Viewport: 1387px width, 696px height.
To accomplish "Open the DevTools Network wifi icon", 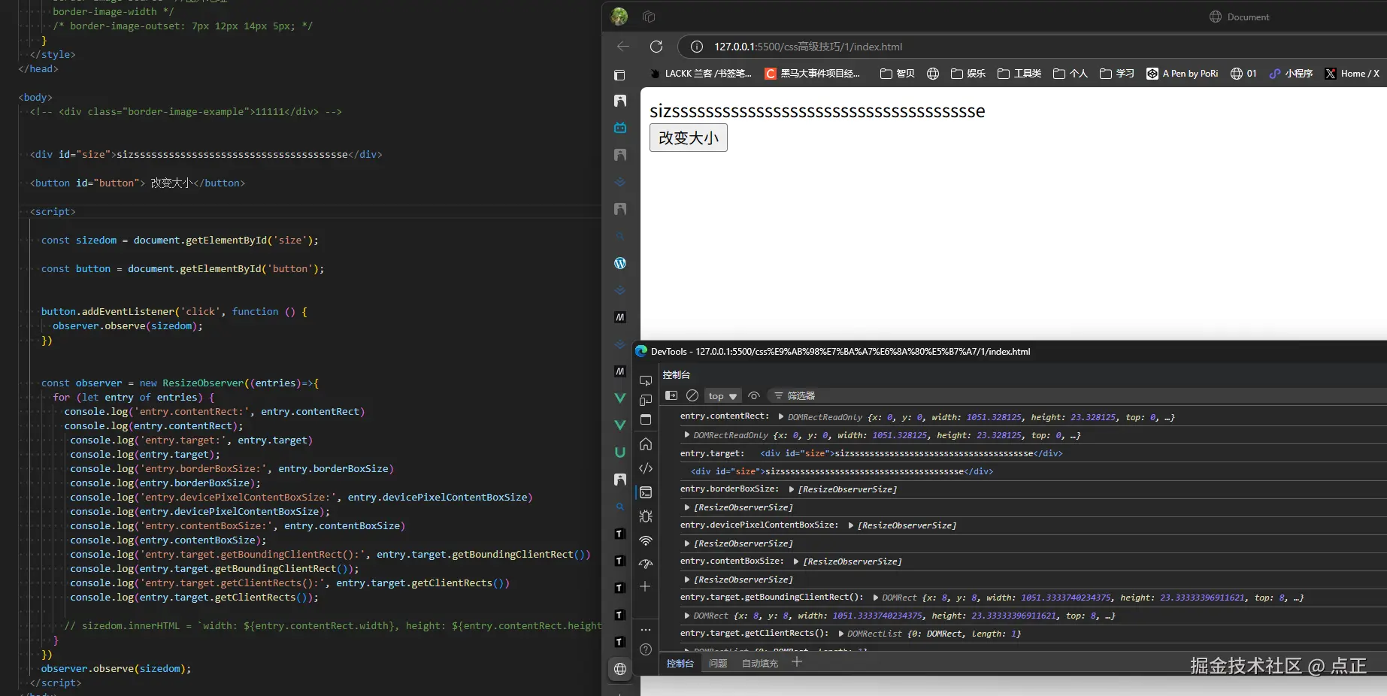I will pyautogui.click(x=645, y=540).
